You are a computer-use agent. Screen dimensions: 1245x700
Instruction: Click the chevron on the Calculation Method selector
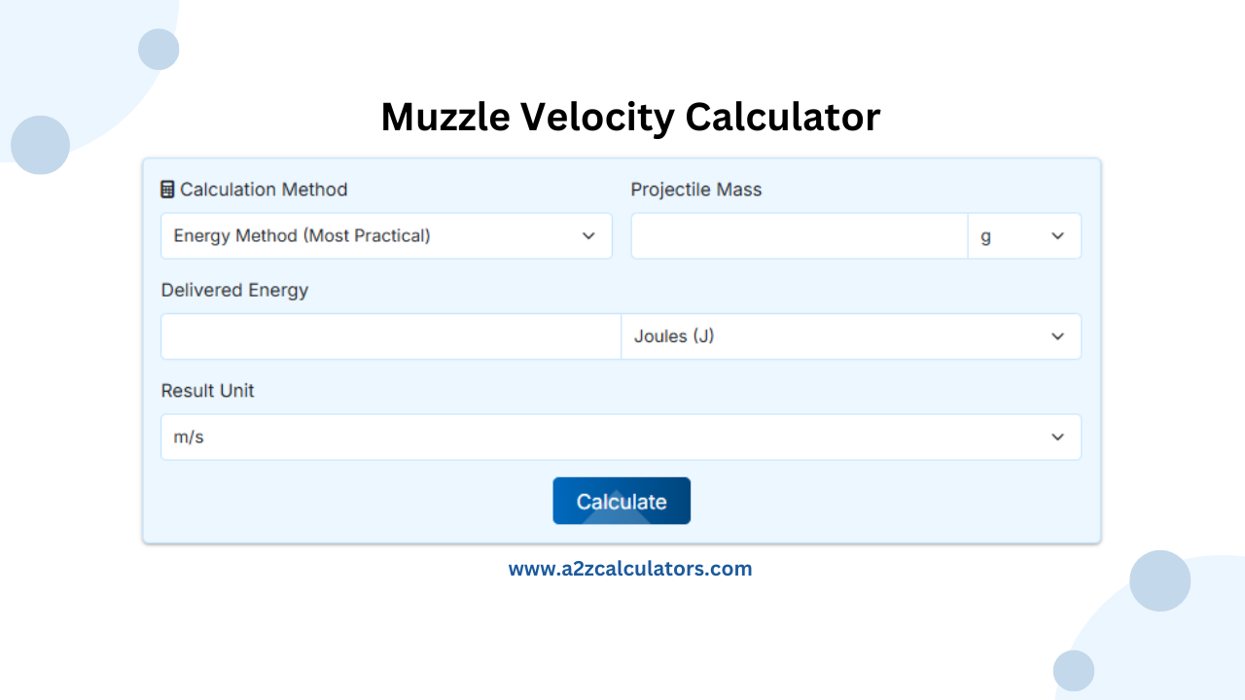tap(587, 235)
